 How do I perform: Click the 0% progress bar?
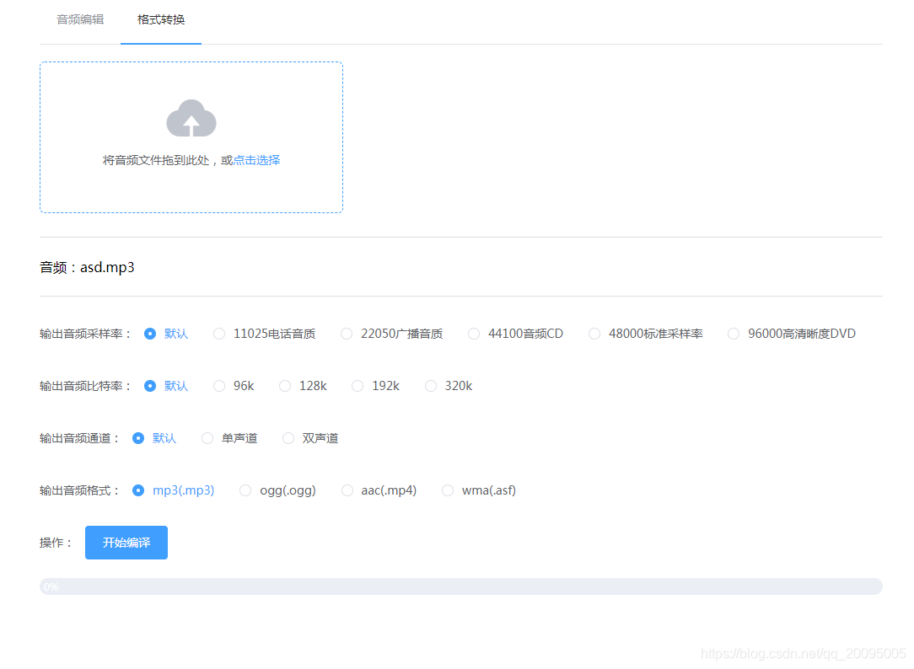pos(461,586)
